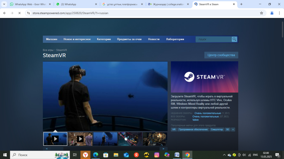Click the Steam store поиск field
The height and width of the screenshot is (159, 284).
tap(214, 39)
